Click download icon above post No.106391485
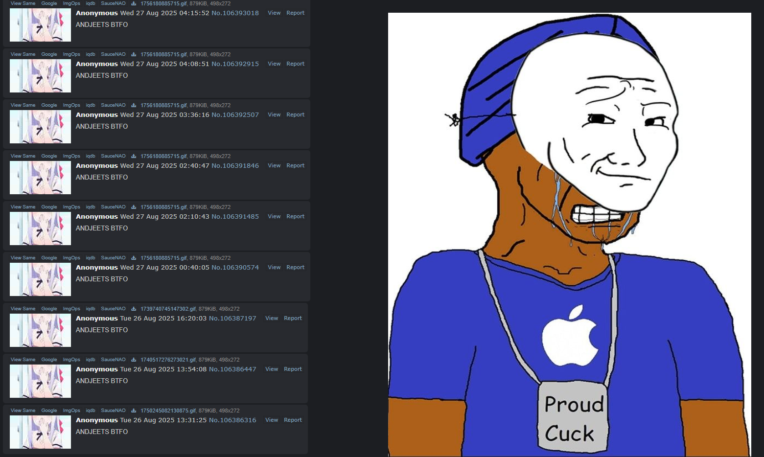764x457 pixels. tap(134, 207)
